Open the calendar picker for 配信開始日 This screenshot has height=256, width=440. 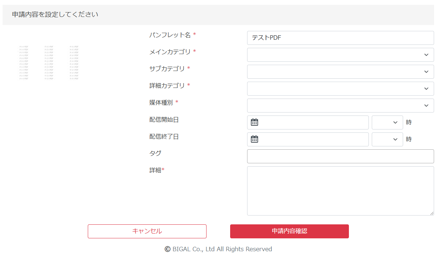[254, 122]
